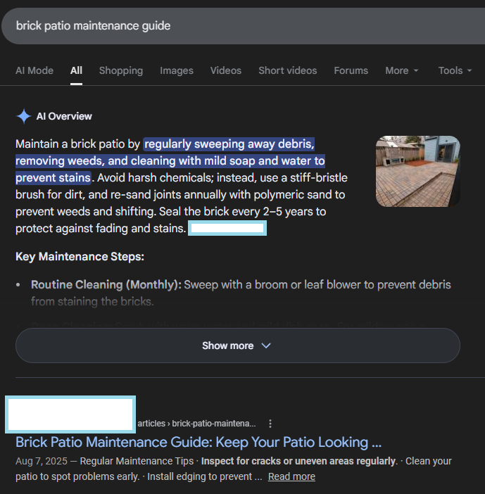
Task: Switch to the Shopping tab
Action: tap(120, 70)
